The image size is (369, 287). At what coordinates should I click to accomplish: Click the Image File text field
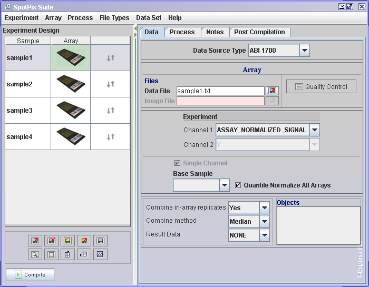(220, 101)
